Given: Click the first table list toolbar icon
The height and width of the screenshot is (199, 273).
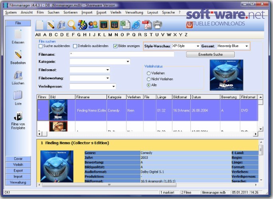Looking at the screenshot, I should pos(104,25).
